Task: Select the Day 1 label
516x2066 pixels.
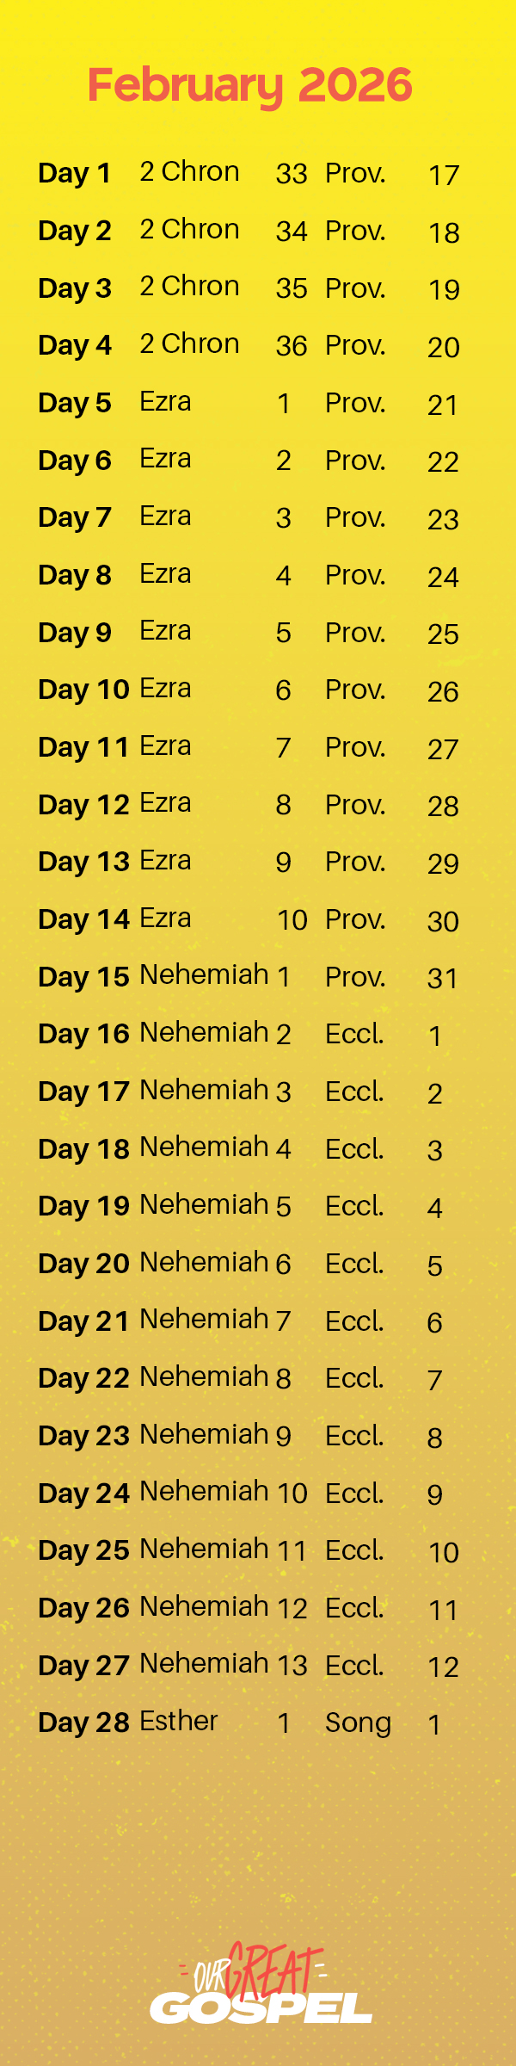Action: click(x=75, y=173)
